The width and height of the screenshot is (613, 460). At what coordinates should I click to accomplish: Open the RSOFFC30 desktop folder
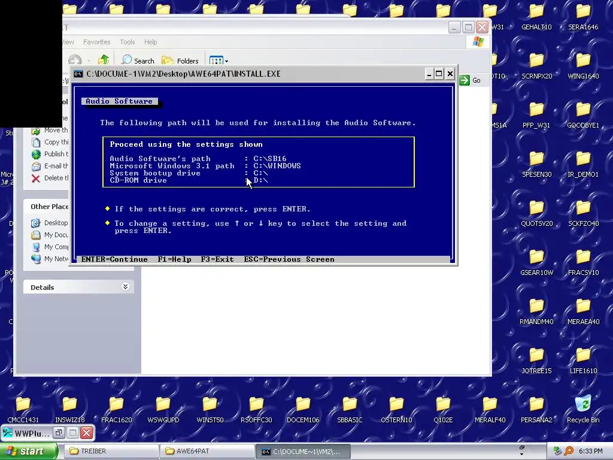click(x=256, y=410)
